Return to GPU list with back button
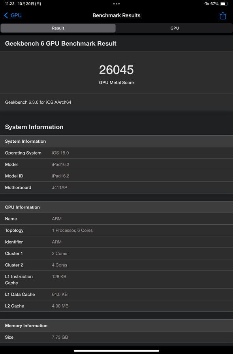 pyautogui.click(x=12, y=15)
